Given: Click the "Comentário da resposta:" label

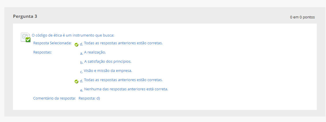Looking at the screenshot, I should pyautogui.click(x=54, y=98).
